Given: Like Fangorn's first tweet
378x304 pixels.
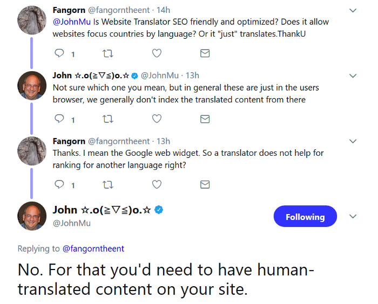Looking at the screenshot, I should (157, 53).
